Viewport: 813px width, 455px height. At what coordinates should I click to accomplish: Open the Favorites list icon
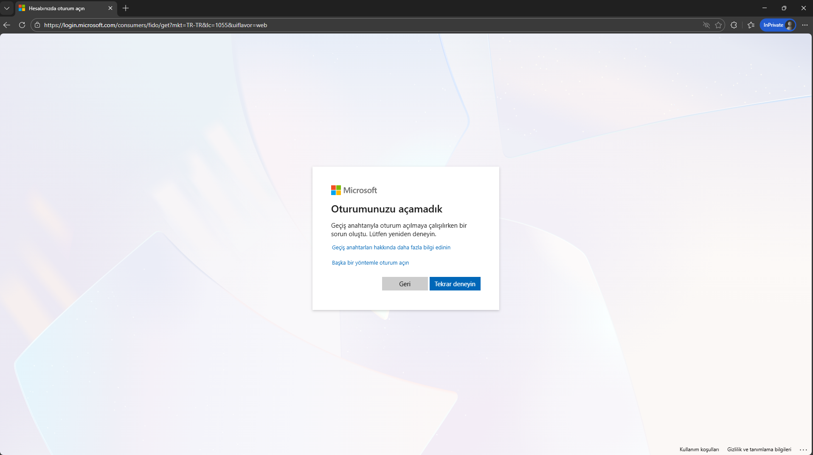click(x=751, y=25)
